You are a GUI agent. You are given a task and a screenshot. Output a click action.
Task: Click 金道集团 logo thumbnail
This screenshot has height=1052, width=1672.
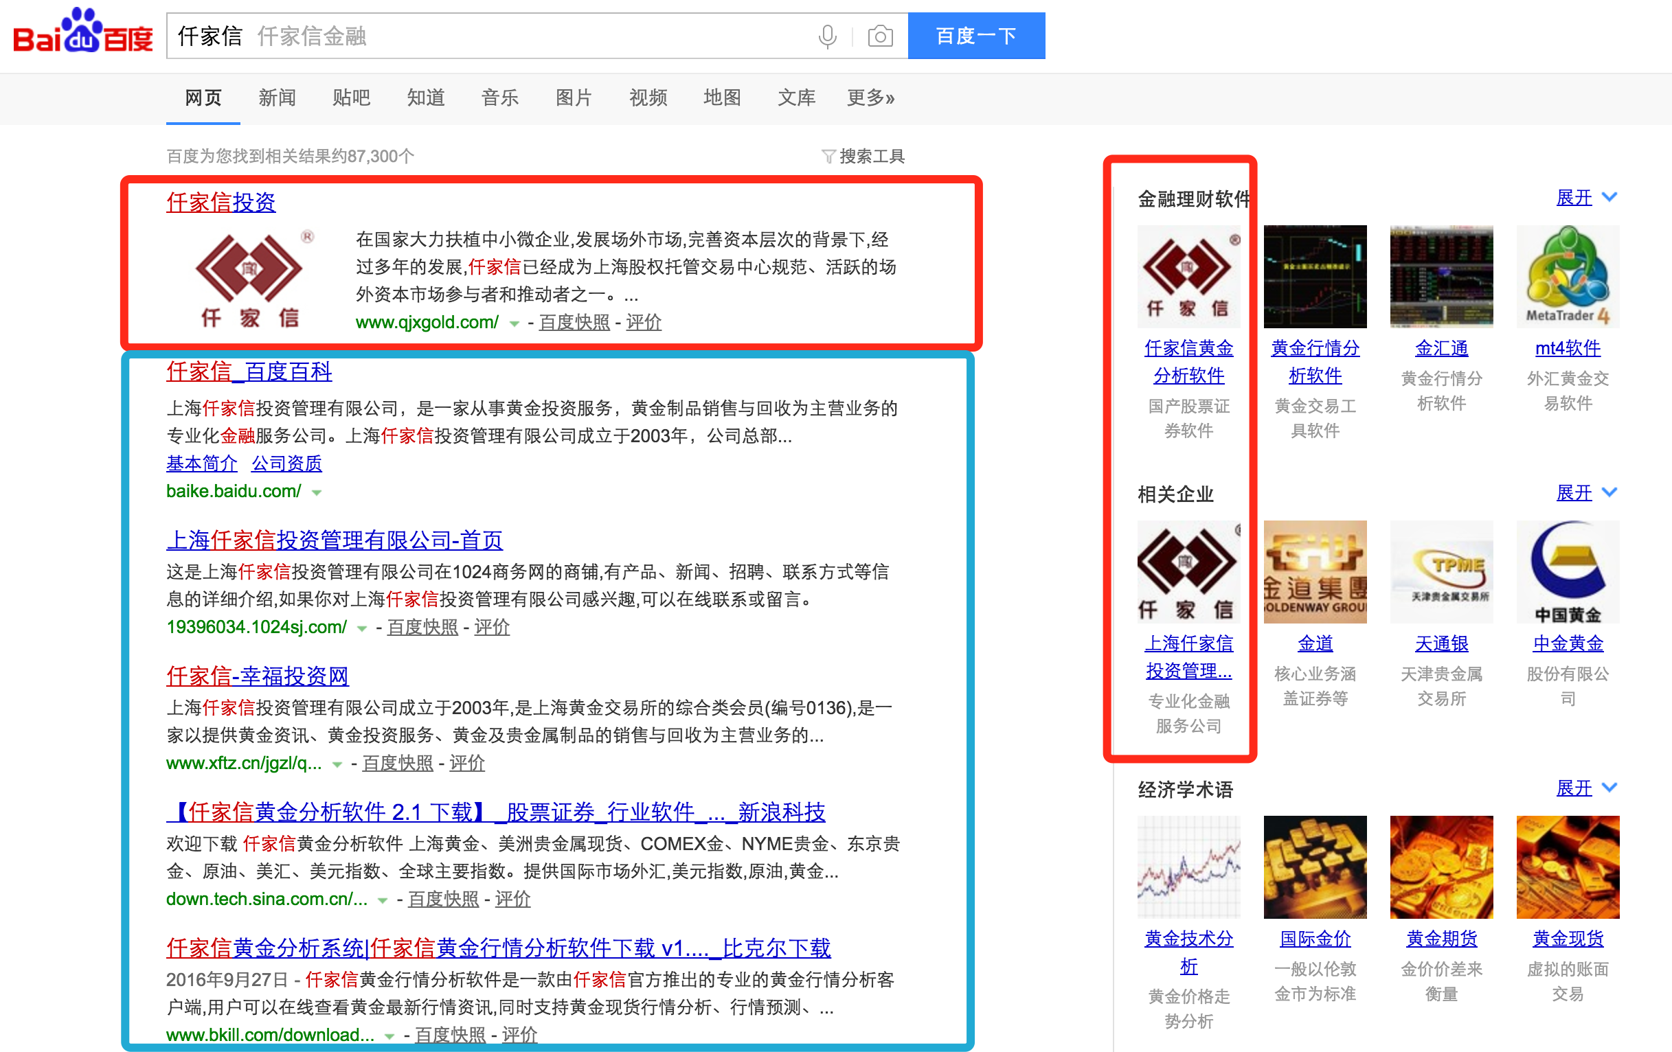tap(1315, 572)
